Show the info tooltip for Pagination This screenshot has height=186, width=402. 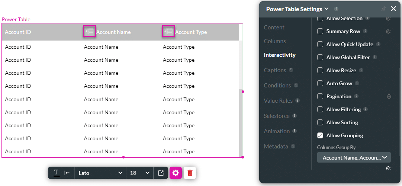point(356,96)
